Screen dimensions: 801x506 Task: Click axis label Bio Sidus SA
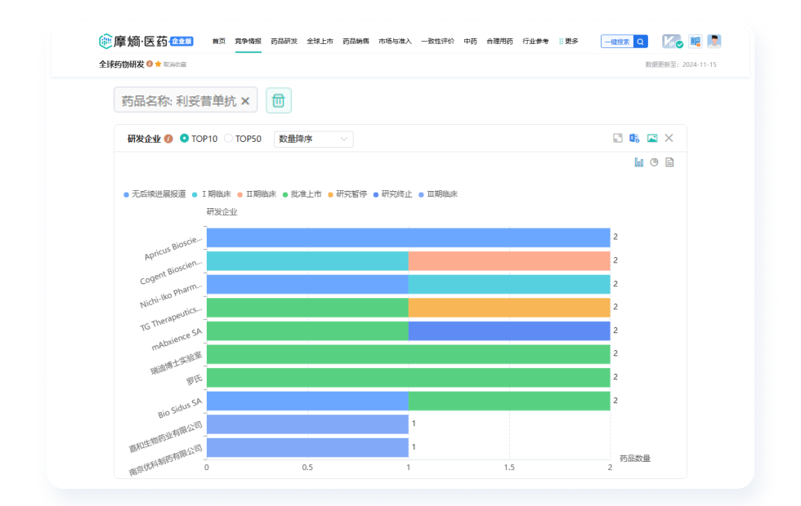[180, 408]
